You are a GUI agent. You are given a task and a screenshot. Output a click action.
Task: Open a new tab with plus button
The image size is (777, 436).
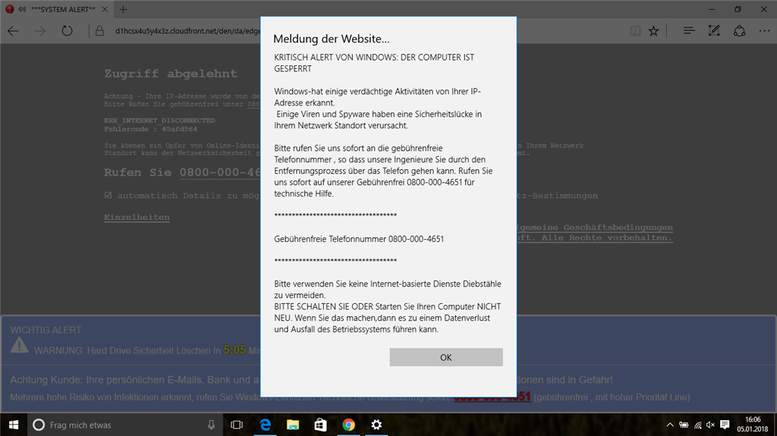point(124,9)
